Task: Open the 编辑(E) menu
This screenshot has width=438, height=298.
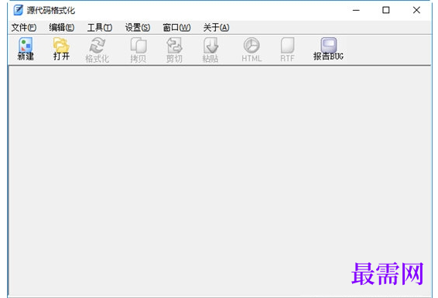Action: coord(62,27)
